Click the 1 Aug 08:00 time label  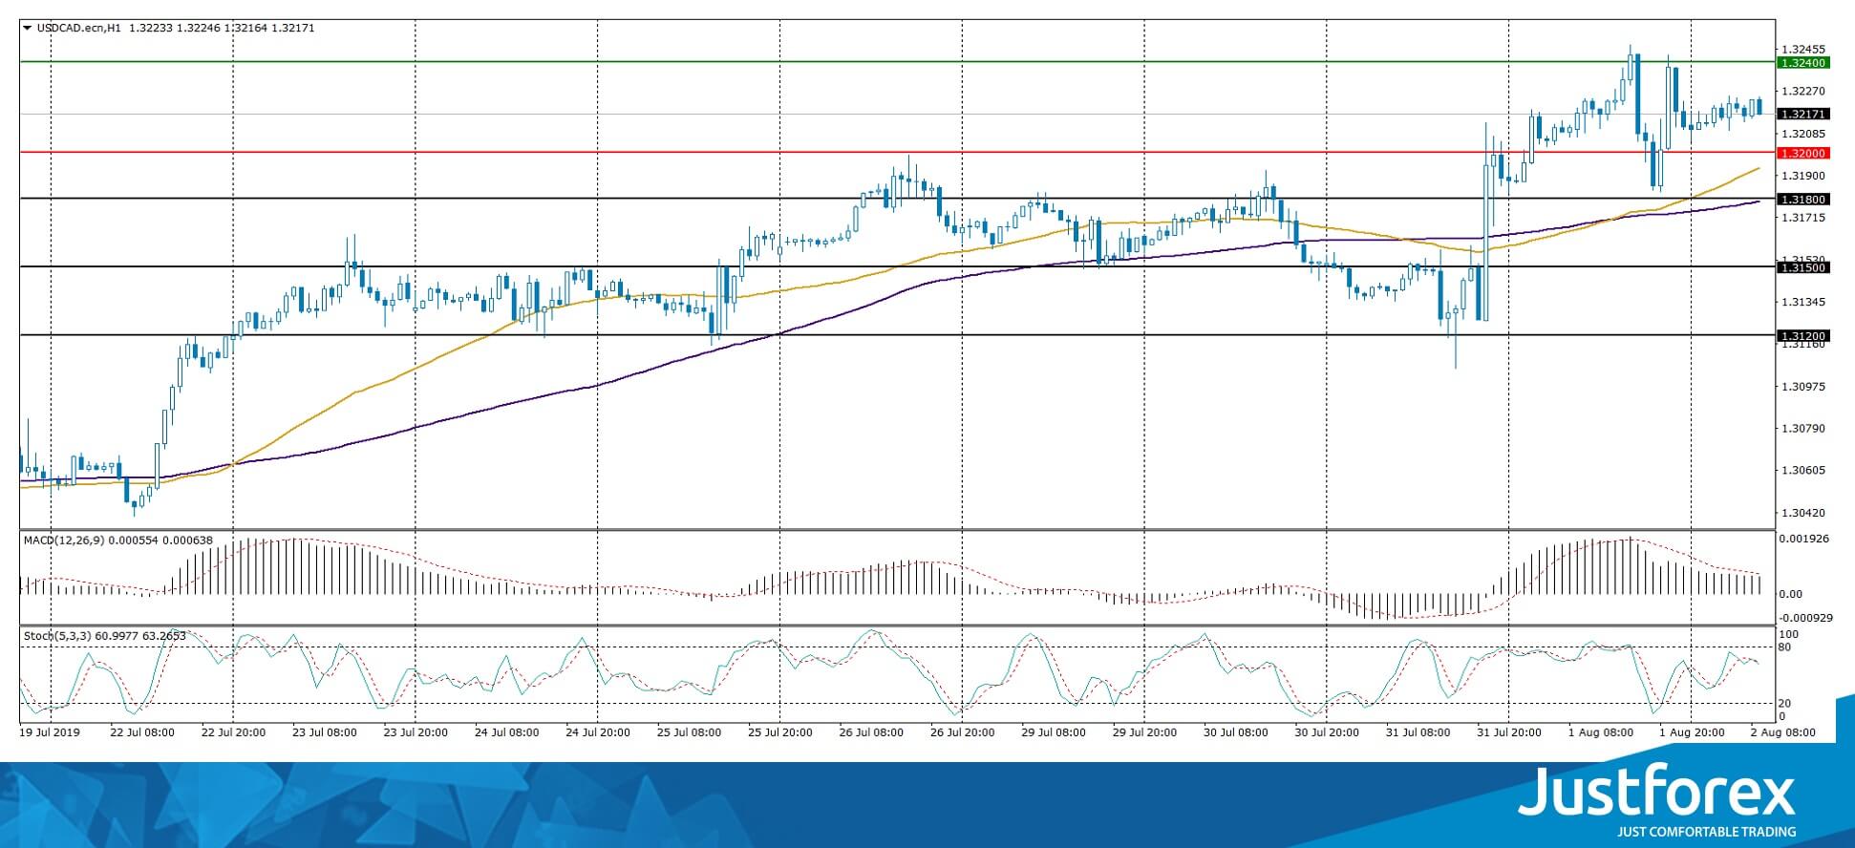coord(1600,732)
